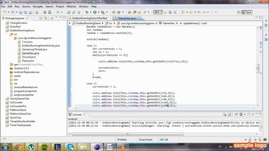Click the Back navigation arrow icon
This screenshot has height=151, width=269.
tap(204, 12)
